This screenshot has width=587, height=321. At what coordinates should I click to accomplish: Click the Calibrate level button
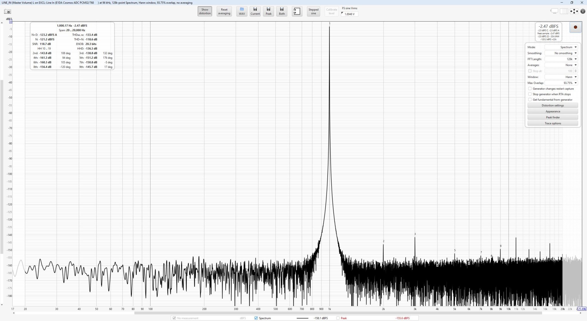[x=332, y=11]
